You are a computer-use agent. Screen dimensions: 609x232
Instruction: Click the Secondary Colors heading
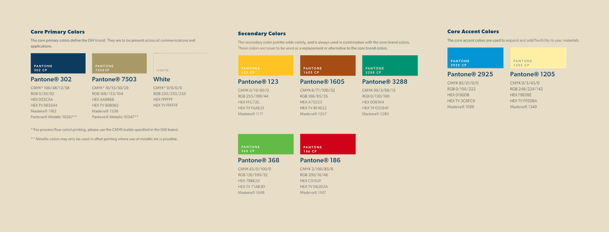click(262, 34)
